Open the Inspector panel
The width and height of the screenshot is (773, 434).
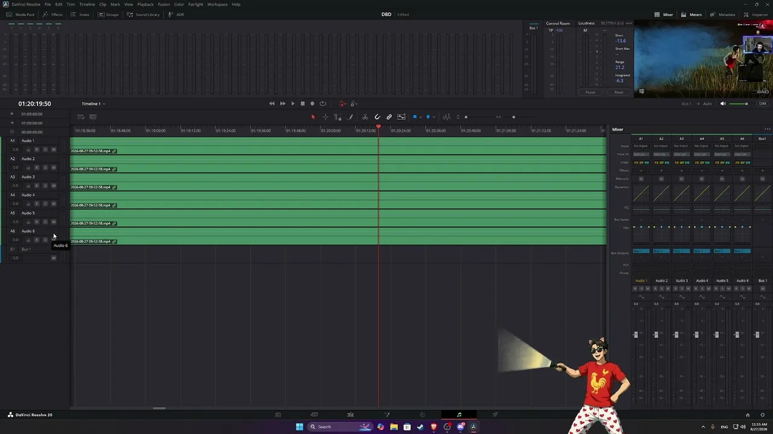tap(756, 14)
